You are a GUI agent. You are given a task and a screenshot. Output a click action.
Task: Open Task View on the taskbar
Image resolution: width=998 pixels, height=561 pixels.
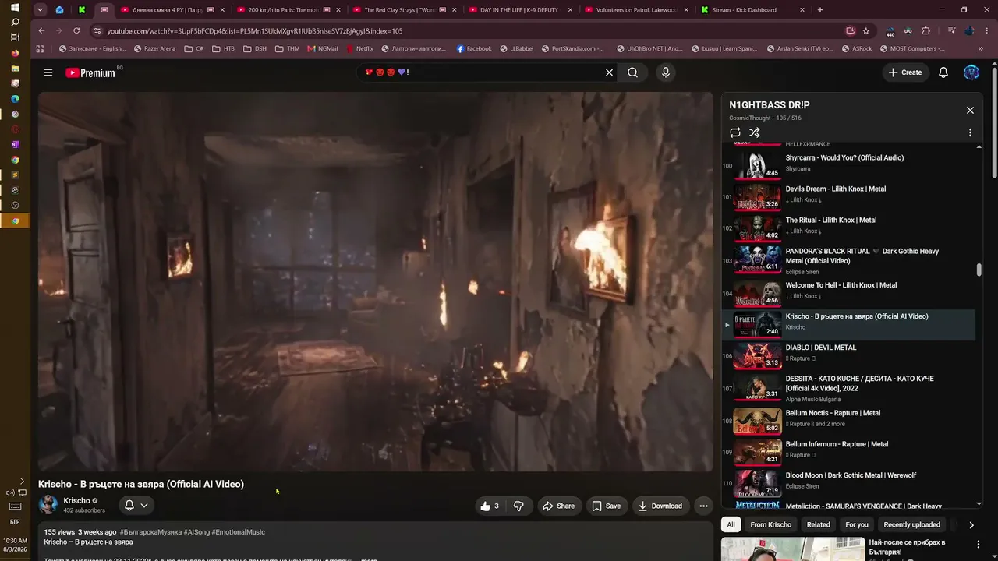[x=15, y=37]
